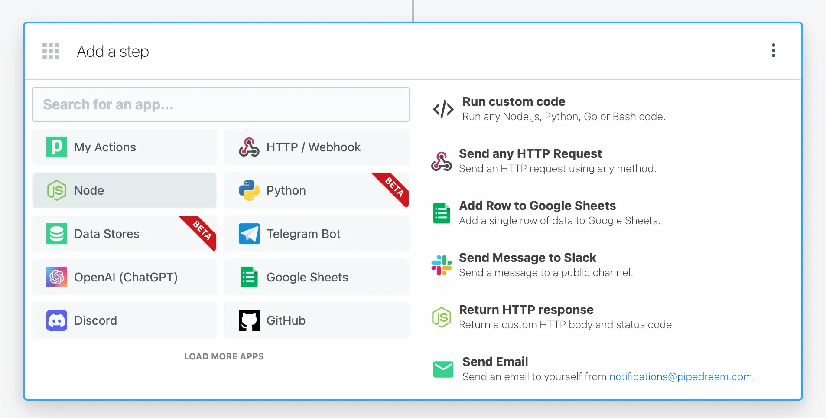Image resolution: width=826 pixels, height=418 pixels.
Task: Select Send any HTTP Request action
Action: tap(530, 153)
